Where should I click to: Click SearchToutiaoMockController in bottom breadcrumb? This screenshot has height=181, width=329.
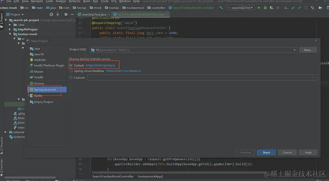pos(113,176)
